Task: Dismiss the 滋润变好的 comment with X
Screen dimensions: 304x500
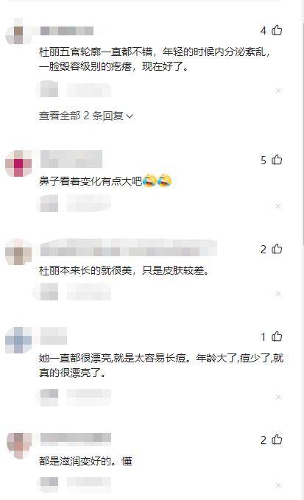Action: coord(278,485)
